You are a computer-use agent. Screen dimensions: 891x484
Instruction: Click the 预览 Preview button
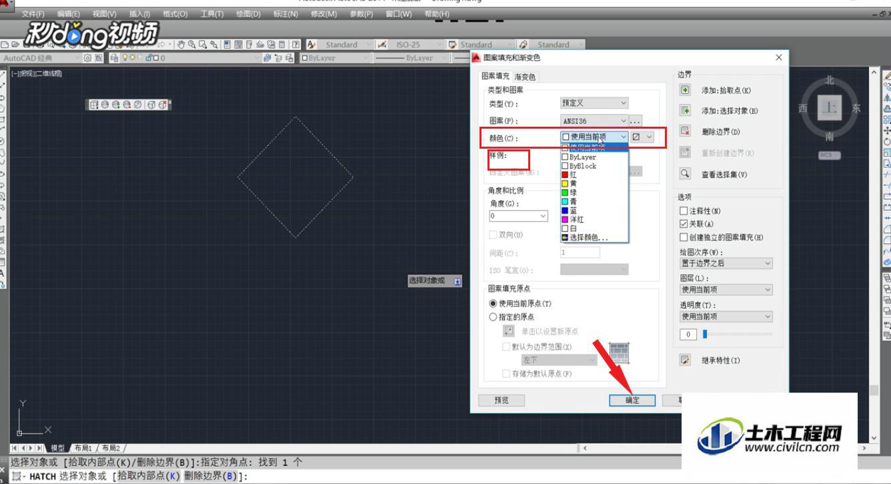click(501, 400)
